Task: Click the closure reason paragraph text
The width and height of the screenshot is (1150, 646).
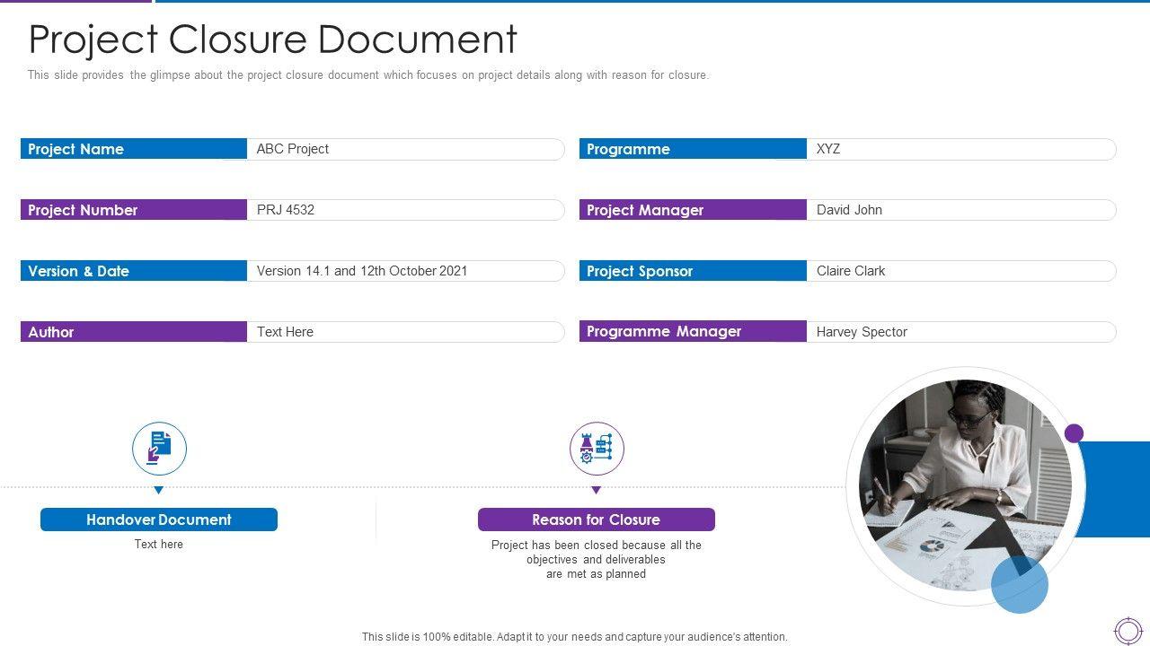Action: click(597, 560)
